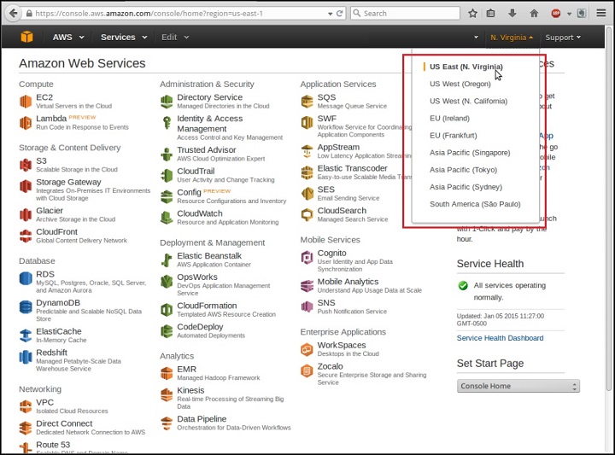This screenshot has width=615, height=455.
Task: Open the Elastic Transcoder service link
Action: [352, 168]
